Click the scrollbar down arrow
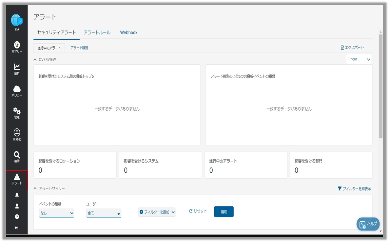The height and width of the screenshot is (242, 389). click(x=381, y=231)
